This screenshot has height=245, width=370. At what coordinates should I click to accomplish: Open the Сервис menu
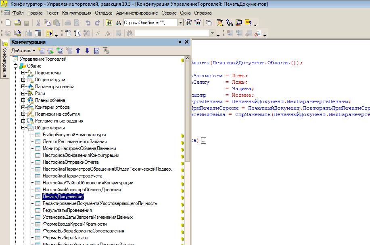click(x=169, y=13)
